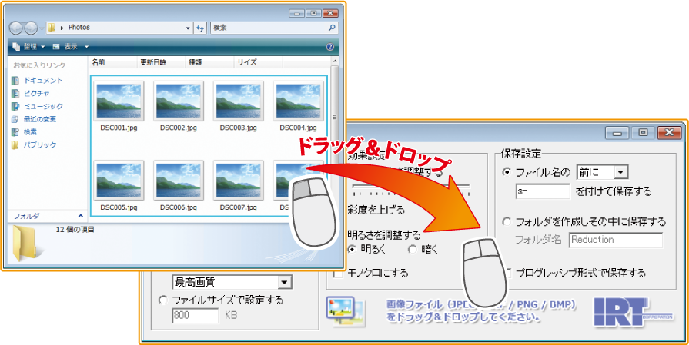This screenshot has width=689, height=345.
Task: Click the 更新日時 column header
Action: [x=152, y=61]
